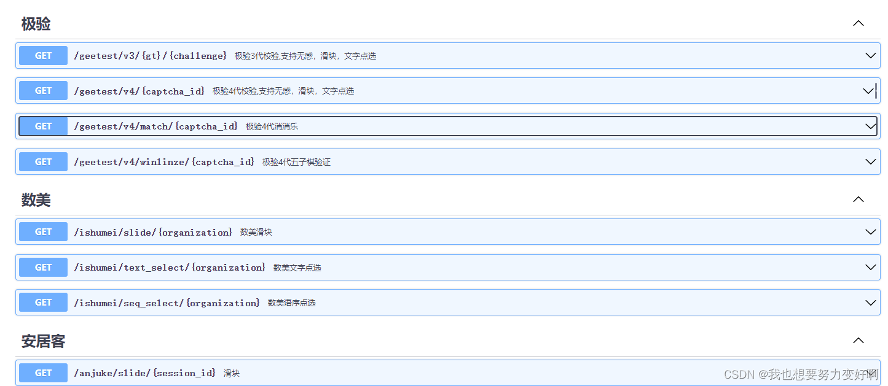
Task: Click GET badge for /geetest/v3/{gt}/{challenge}
Action: click(43, 55)
